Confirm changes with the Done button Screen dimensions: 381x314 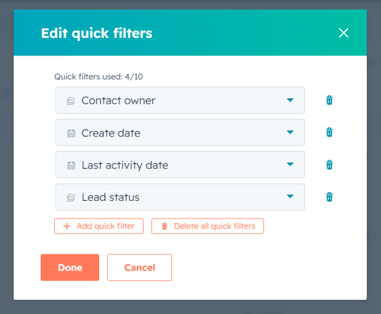click(70, 267)
